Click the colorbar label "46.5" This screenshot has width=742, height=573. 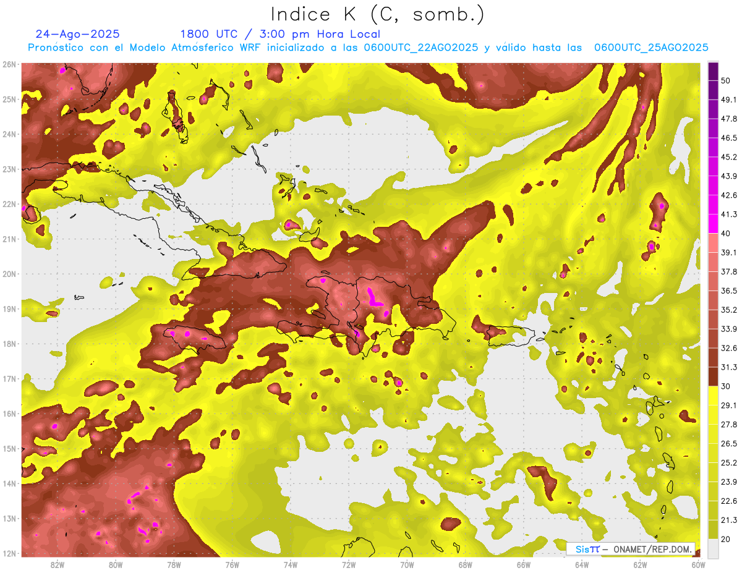click(x=728, y=138)
